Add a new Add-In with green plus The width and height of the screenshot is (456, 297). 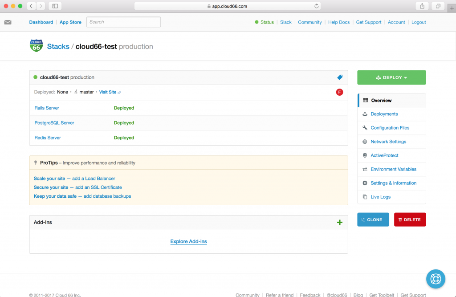point(340,223)
